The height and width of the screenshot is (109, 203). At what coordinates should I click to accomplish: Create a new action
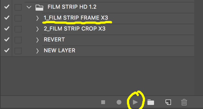pos(168,102)
